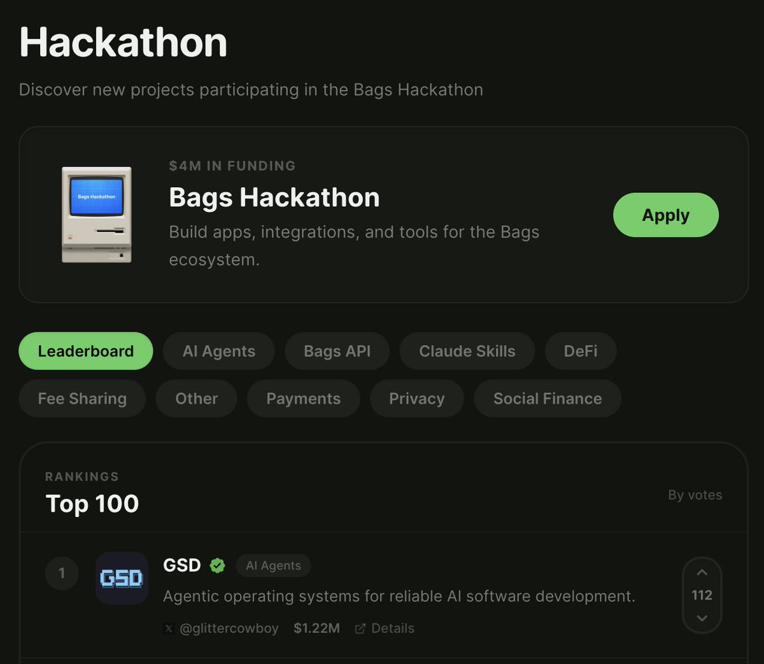
Task: Downvote the GSD project
Action: pos(702,618)
